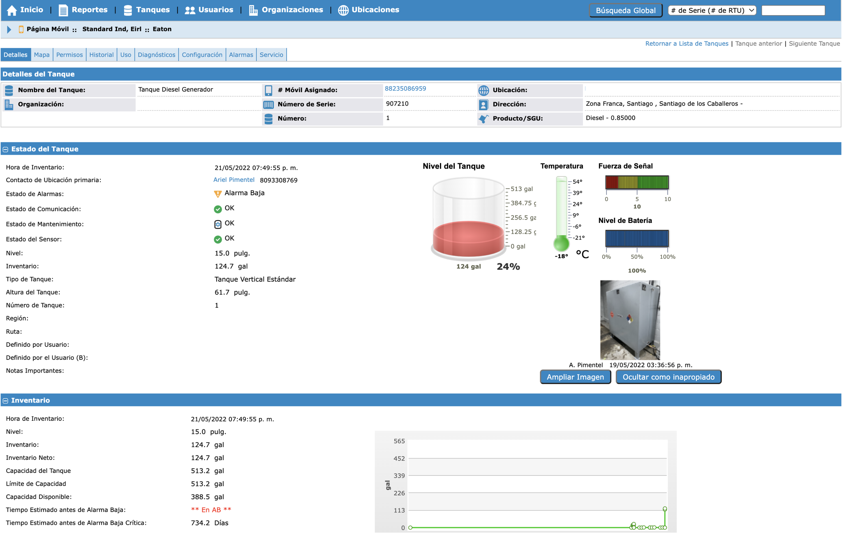Click the Ubicaciones globe icon
842x533 pixels.
pos(343,10)
